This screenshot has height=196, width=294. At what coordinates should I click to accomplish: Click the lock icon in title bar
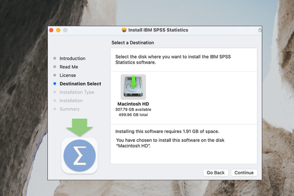coord(260,30)
